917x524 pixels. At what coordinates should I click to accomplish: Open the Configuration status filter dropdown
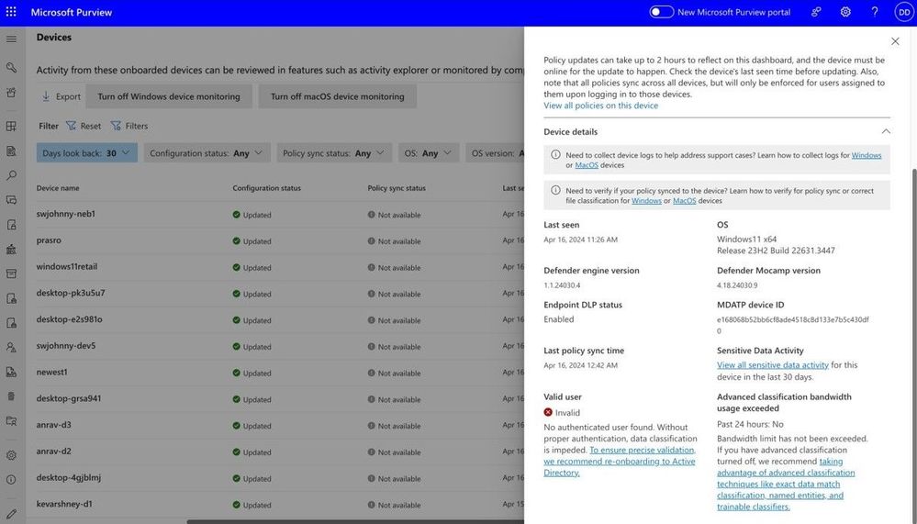point(207,153)
